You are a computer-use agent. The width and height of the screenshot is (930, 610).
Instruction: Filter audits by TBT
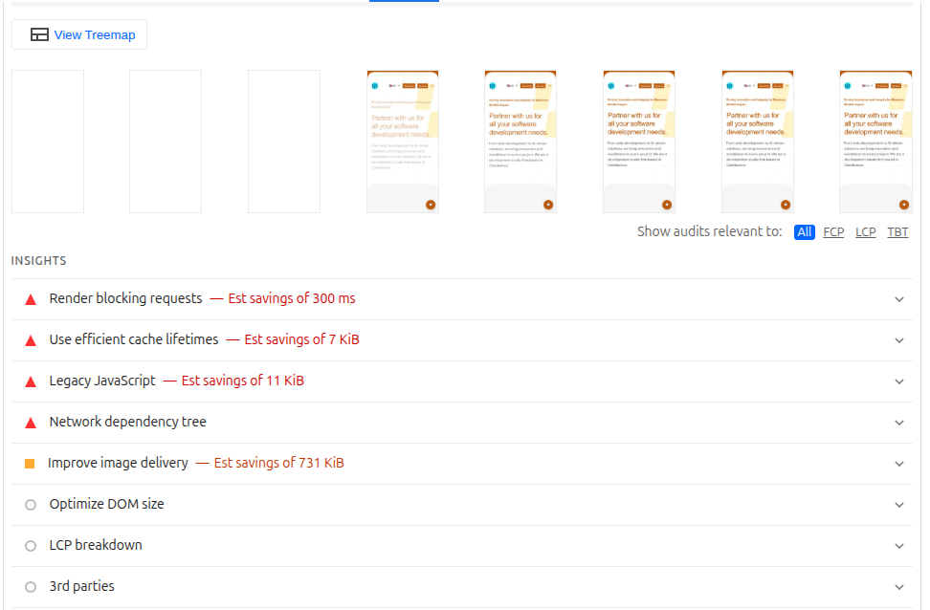897,232
